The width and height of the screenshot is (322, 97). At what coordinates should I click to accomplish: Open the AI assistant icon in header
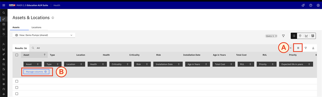tap(303, 5)
